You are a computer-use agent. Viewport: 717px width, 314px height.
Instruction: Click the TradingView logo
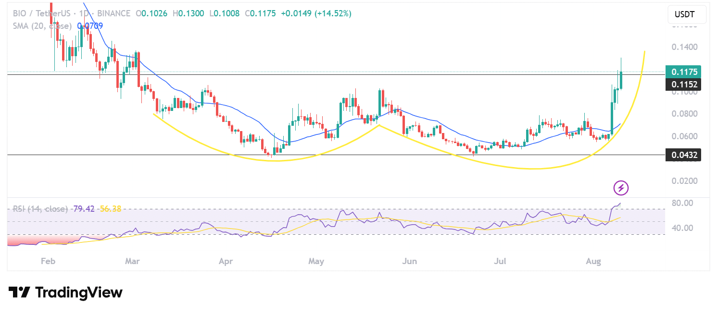click(x=65, y=292)
